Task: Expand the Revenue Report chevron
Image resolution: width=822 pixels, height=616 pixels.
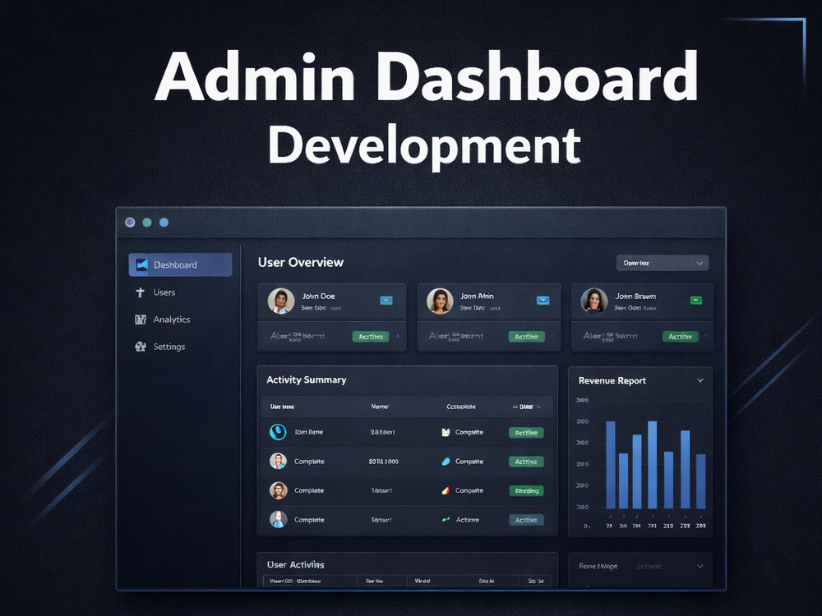Action: coord(700,380)
